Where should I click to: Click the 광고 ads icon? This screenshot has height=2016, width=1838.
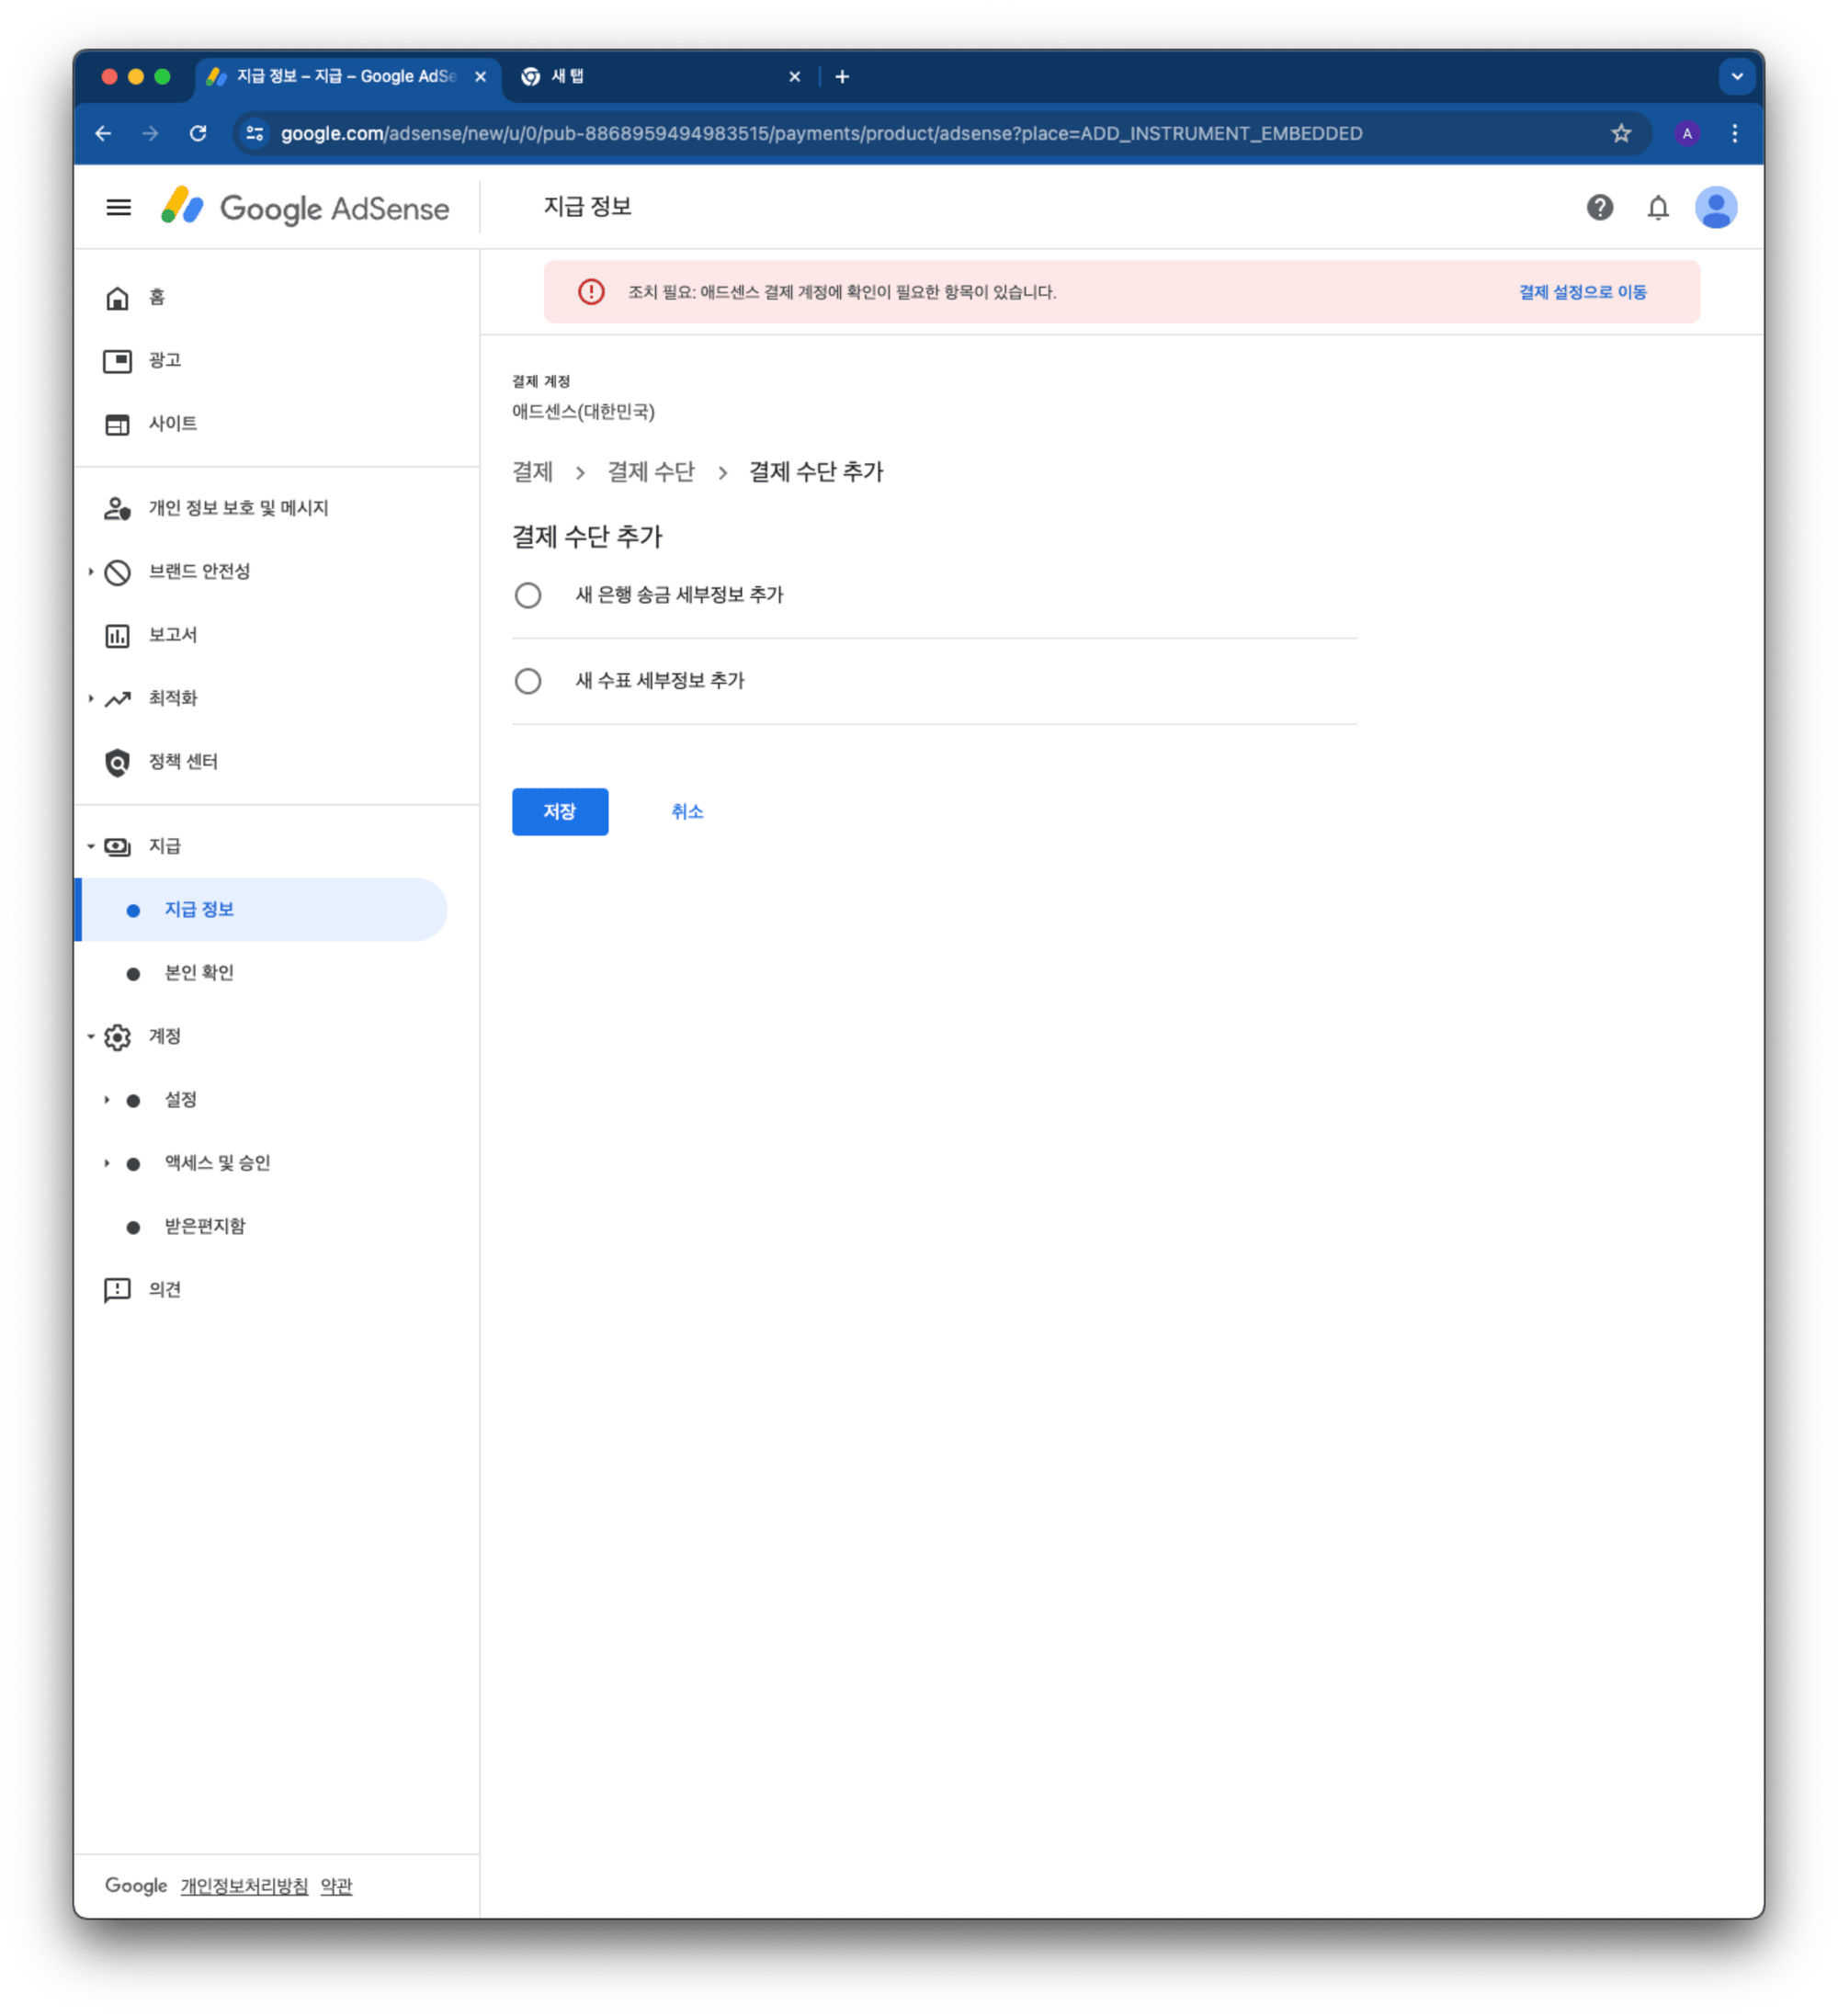coord(117,361)
